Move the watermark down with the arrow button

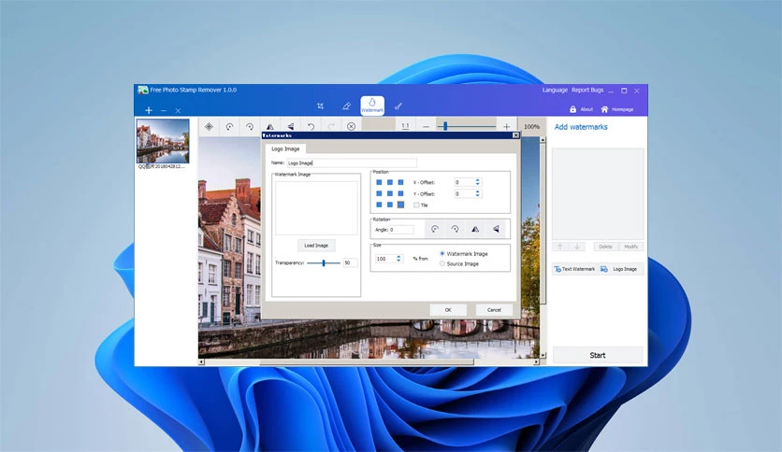pos(577,247)
